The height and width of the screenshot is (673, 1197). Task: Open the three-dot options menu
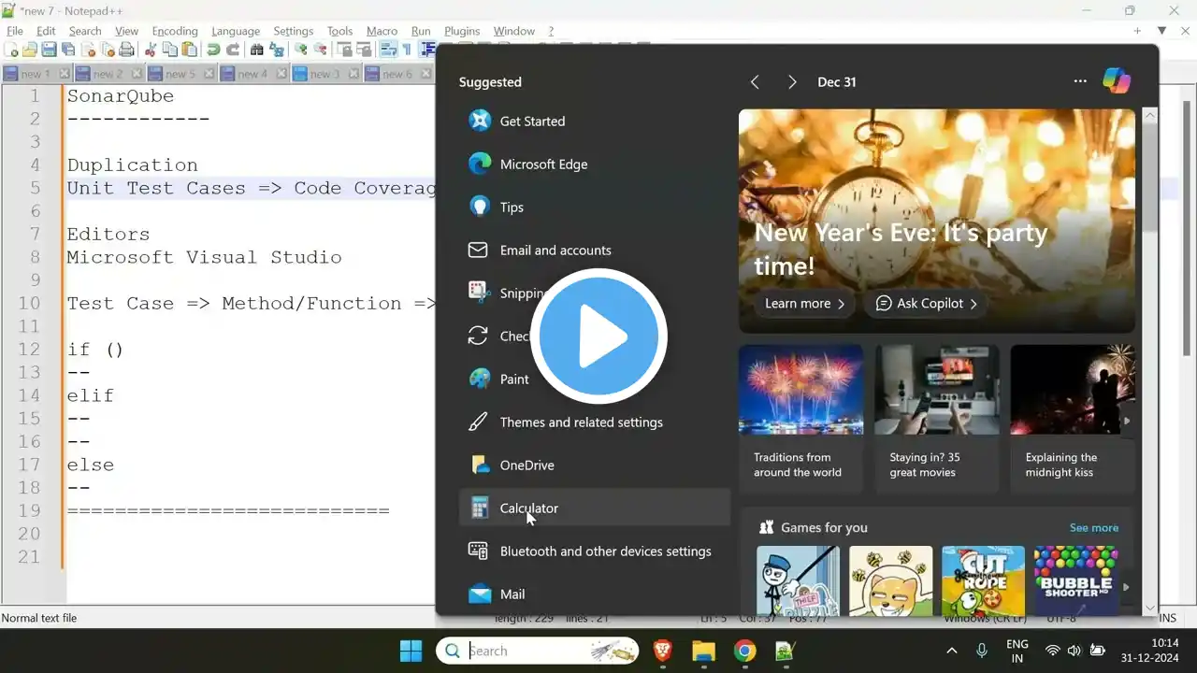coord(1080,81)
